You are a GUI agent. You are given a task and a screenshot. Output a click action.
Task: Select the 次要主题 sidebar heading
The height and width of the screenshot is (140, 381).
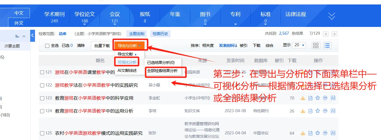pyautogui.click(x=12, y=46)
